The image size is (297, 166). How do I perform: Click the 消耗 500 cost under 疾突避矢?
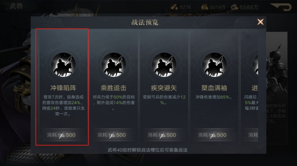[162, 135]
